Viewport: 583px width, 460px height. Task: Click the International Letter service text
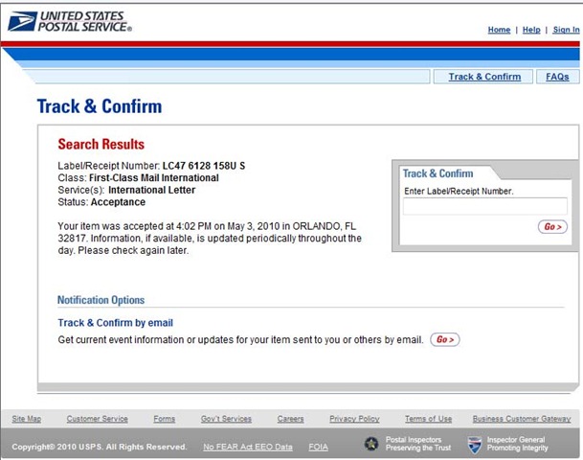pyautogui.click(x=151, y=190)
